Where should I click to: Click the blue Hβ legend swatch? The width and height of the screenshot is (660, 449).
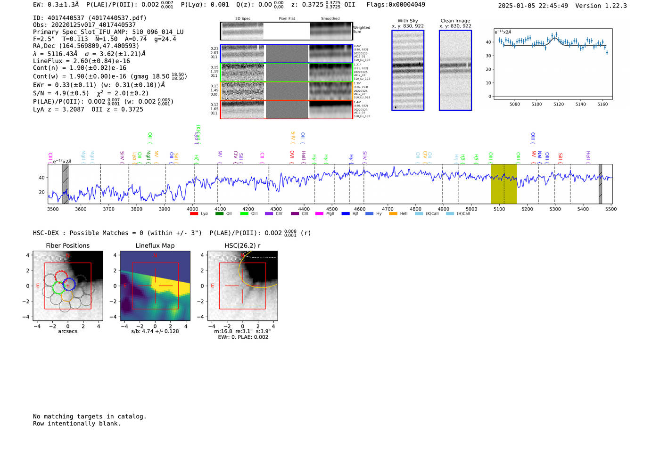pyautogui.click(x=346, y=214)
